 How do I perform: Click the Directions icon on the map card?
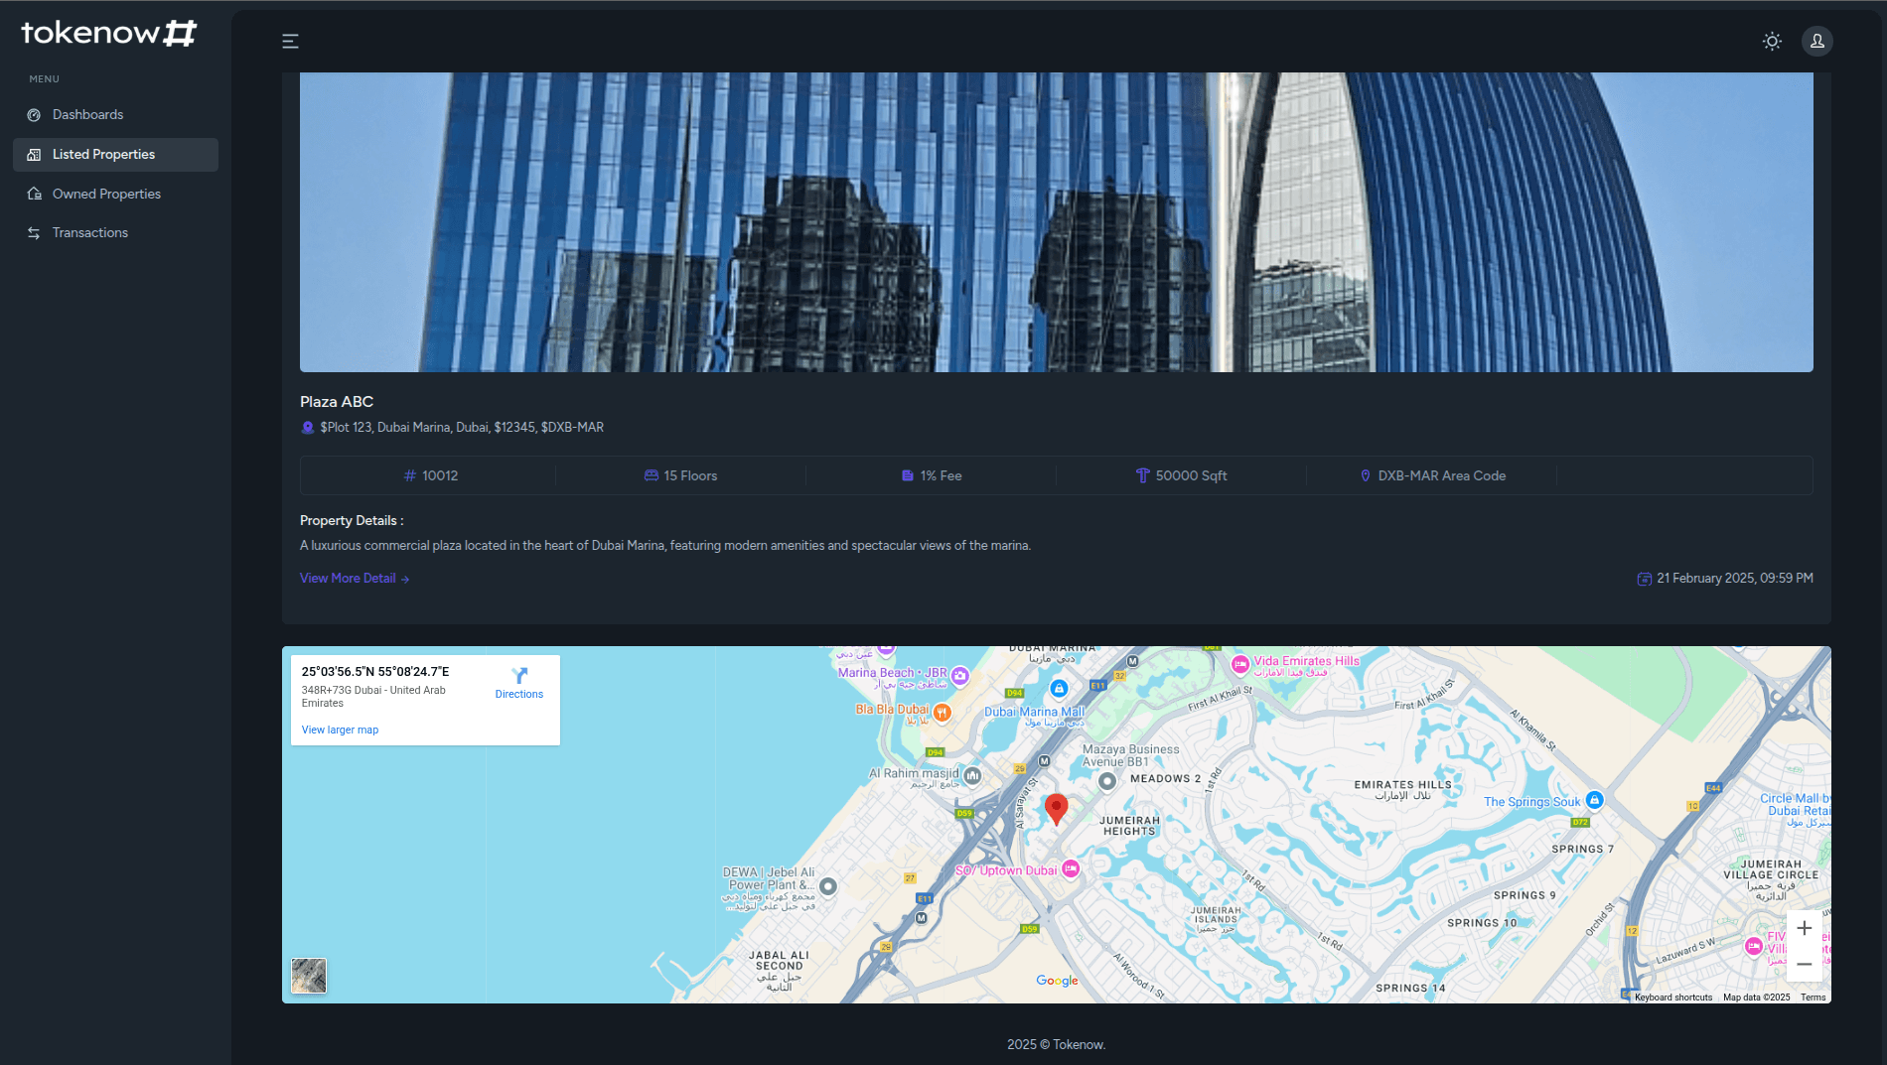[519, 674]
